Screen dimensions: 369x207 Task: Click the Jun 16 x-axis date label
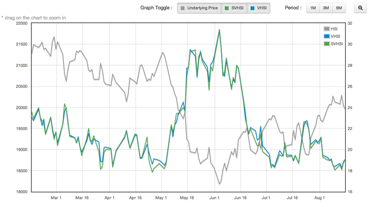coord(240,198)
